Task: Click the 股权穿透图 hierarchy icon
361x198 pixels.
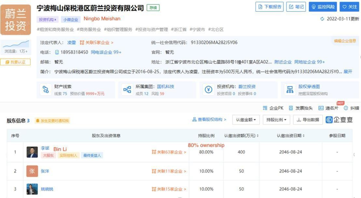Action: coord(290,89)
